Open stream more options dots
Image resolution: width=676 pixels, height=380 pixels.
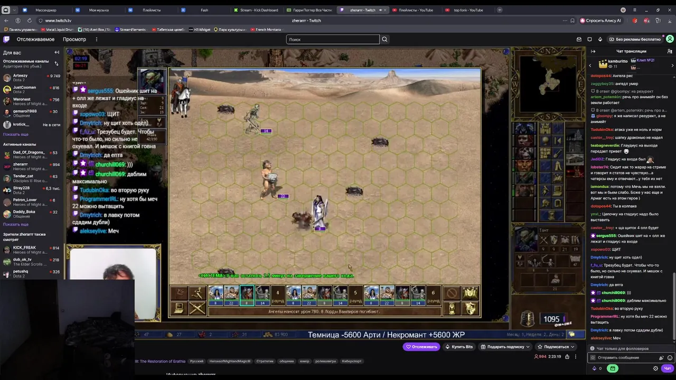point(576,357)
